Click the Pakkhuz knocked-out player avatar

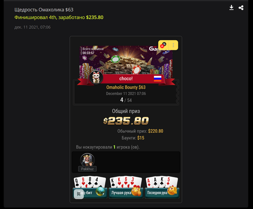87,160
